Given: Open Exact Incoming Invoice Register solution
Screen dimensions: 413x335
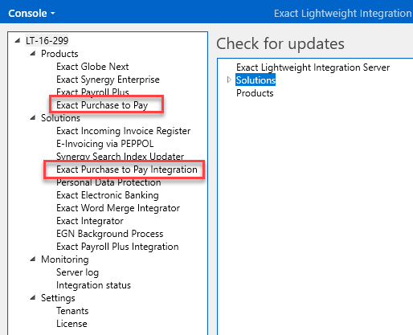Looking at the screenshot, I should pos(123,131).
